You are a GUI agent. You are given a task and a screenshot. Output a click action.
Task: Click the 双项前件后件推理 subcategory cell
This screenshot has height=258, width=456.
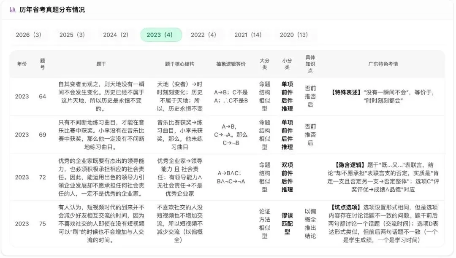(x=287, y=177)
